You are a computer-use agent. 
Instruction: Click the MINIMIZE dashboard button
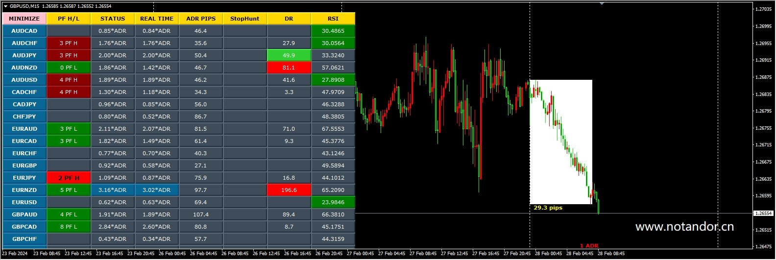pos(24,19)
